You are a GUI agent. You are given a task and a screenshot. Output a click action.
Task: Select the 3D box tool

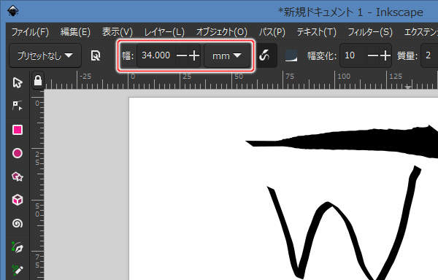coord(18,200)
